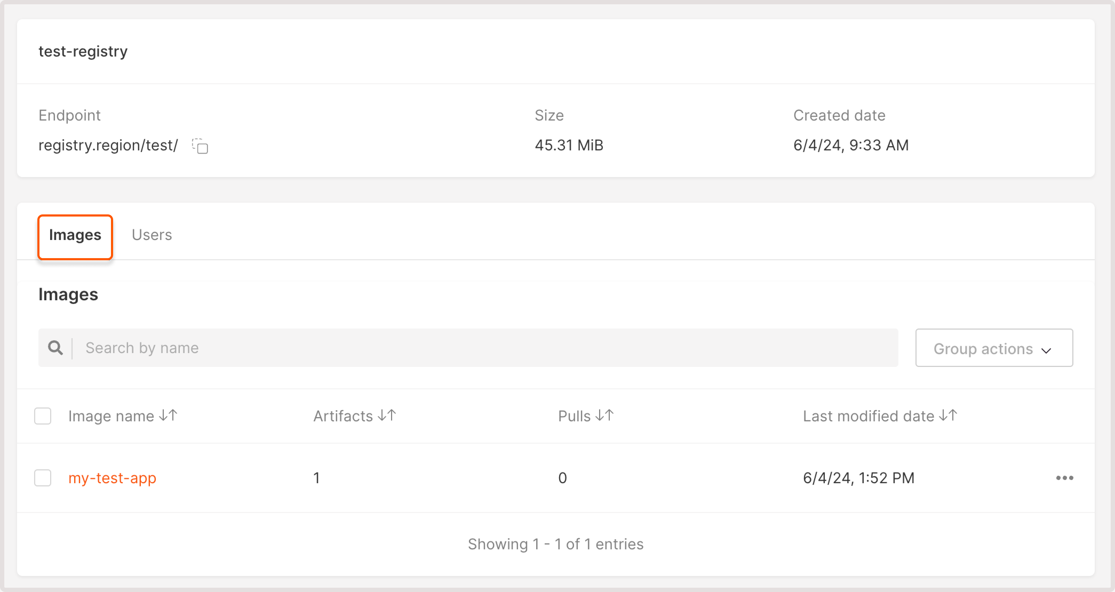Sort by Image name arrows icon

coord(168,415)
